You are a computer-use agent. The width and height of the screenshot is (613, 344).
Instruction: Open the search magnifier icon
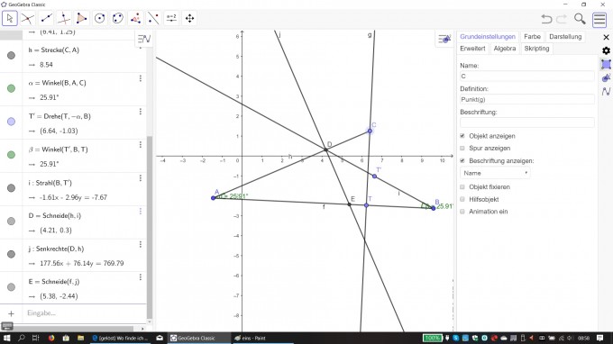pyautogui.click(x=580, y=19)
